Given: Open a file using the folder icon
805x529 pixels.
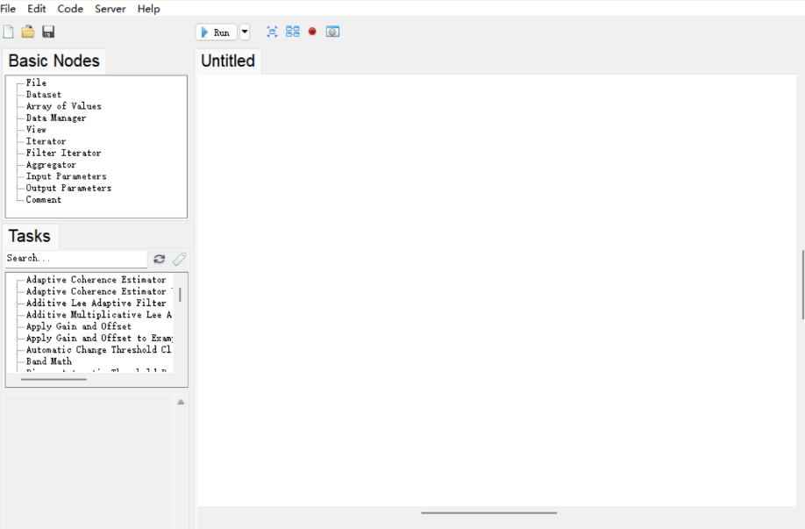Looking at the screenshot, I should click(28, 32).
